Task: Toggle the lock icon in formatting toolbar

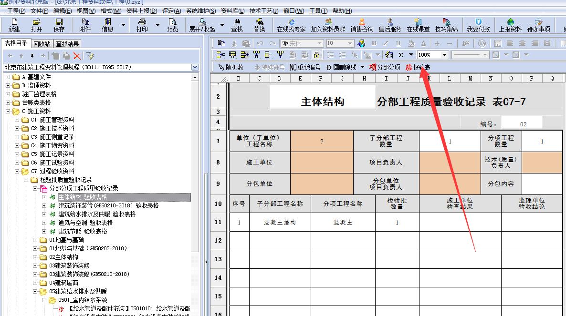Action: (316, 55)
